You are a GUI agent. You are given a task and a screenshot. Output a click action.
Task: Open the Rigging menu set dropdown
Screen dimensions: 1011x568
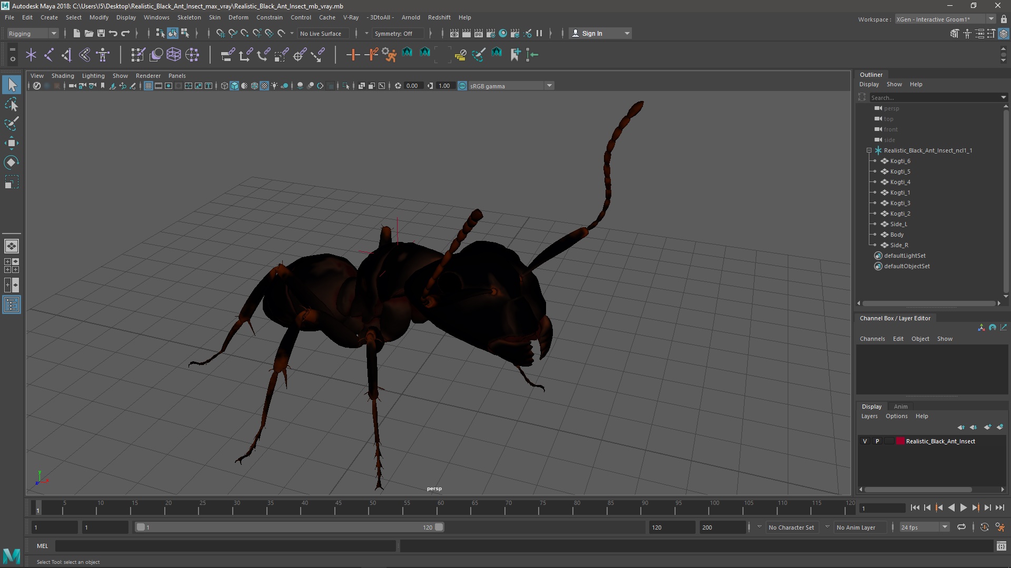pos(33,33)
